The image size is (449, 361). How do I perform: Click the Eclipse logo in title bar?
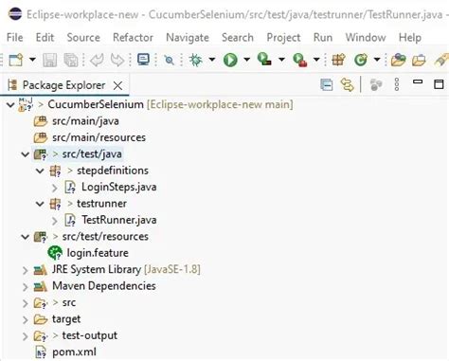pos(15,14)
